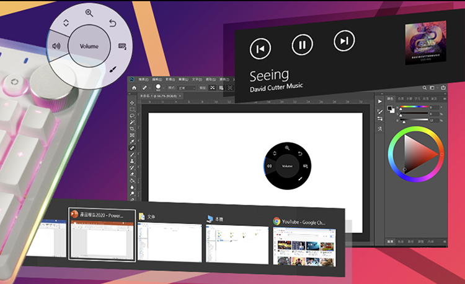Select the Lasso tool
465x284 pixels.
point(133,115)
